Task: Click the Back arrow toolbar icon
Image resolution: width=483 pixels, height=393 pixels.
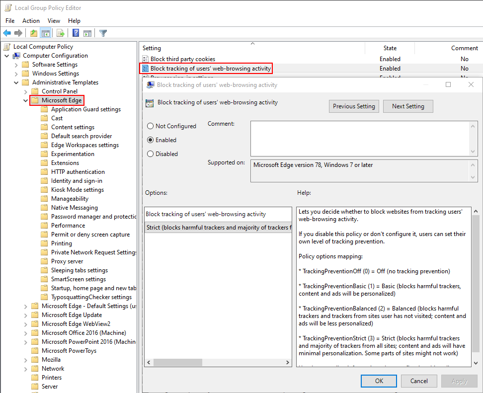Action: (x=7, y=33)
